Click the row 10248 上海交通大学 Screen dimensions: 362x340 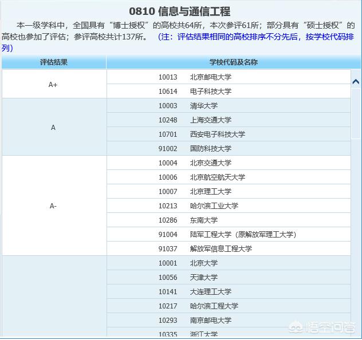click(229, 120)
